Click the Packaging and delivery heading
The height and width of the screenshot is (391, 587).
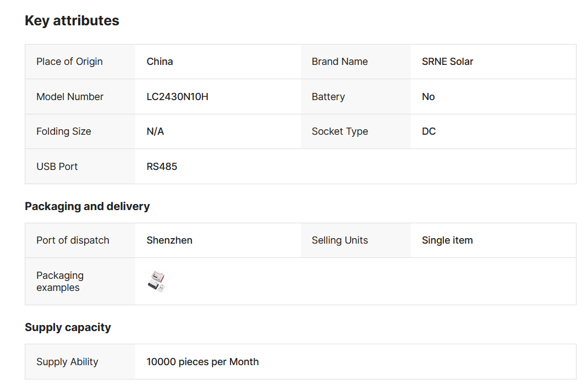(87, 206)
